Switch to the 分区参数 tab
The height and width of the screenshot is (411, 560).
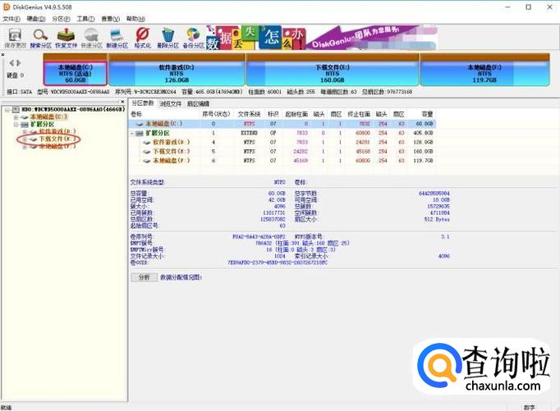point(143,103)
